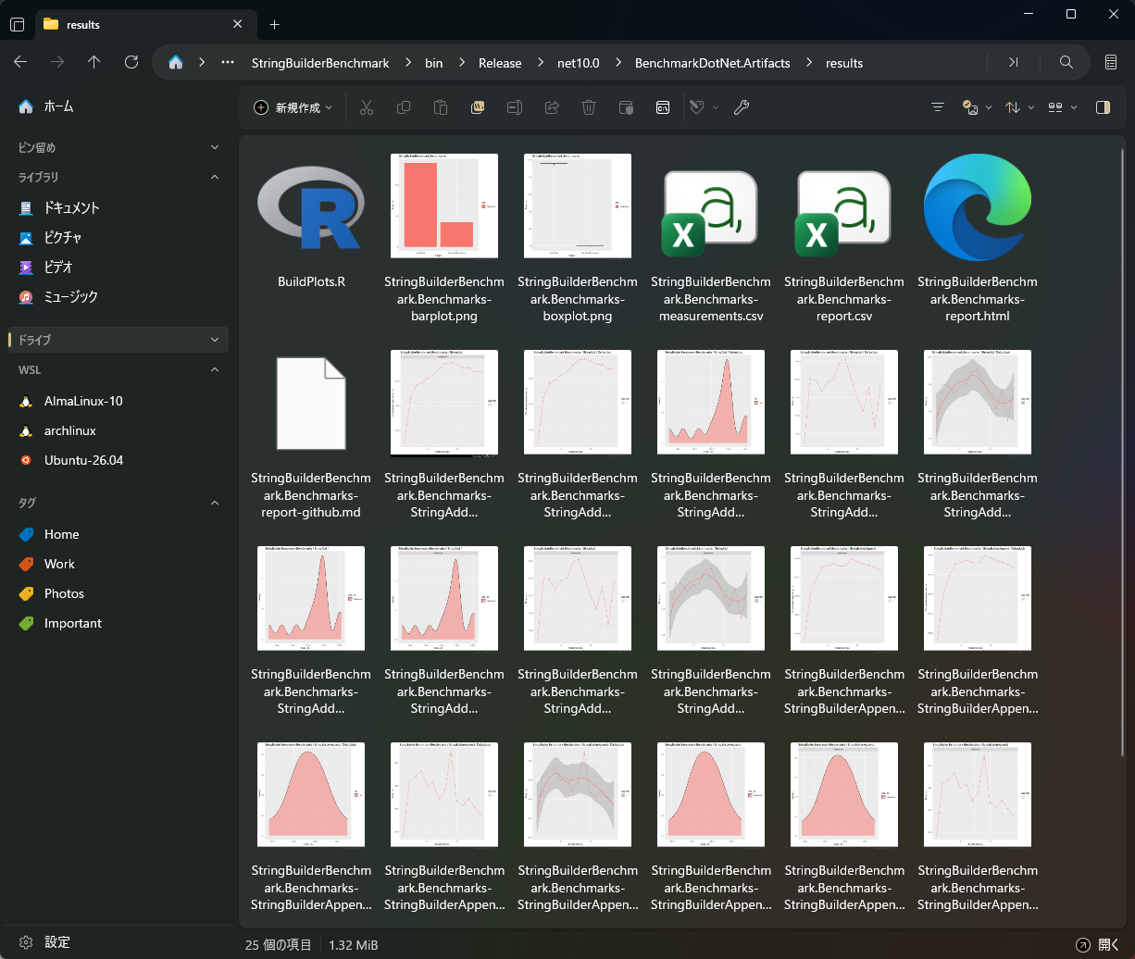Toggle the tab actions sidebar button at top-left
This screenshot has width=1135, height=959.
tap(18, 25)
